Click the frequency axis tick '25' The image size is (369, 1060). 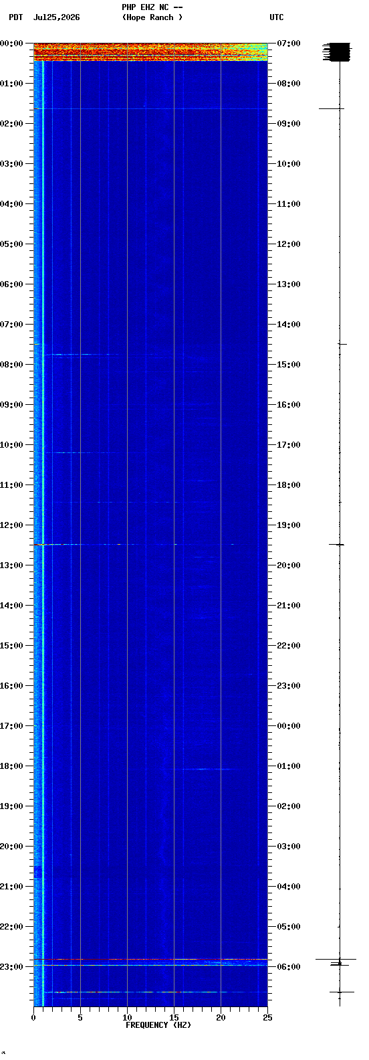(267, 1018)
